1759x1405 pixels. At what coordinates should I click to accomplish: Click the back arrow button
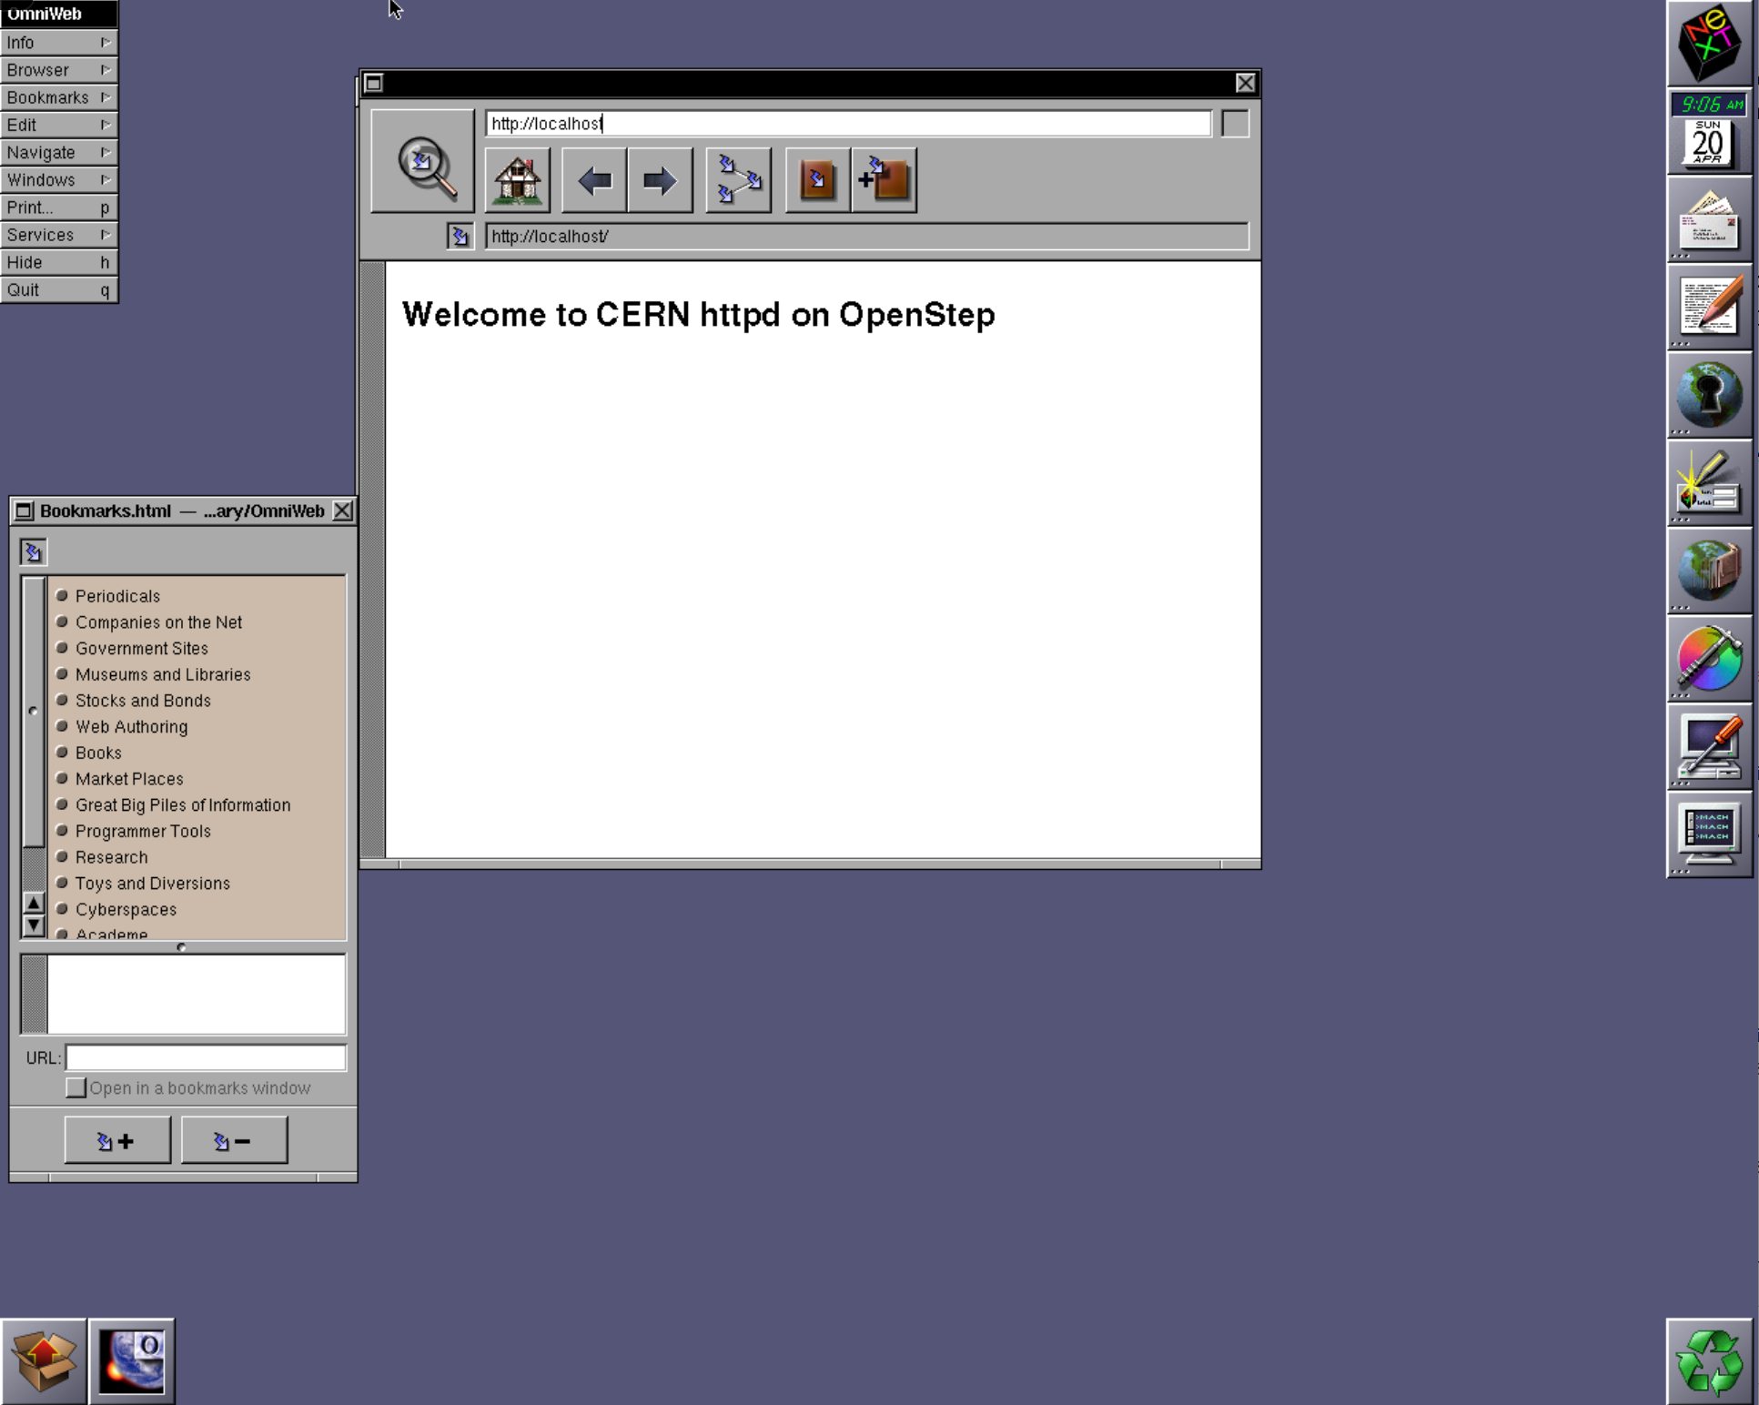click(594, 180)
